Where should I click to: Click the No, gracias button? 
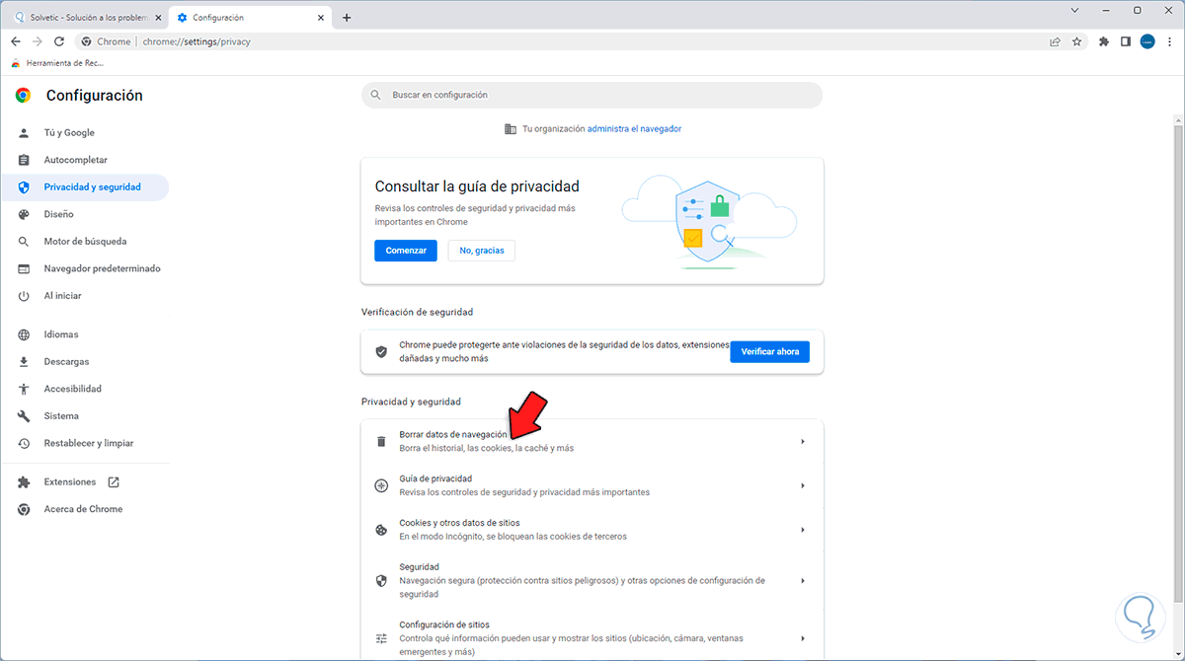pos(482,251)
